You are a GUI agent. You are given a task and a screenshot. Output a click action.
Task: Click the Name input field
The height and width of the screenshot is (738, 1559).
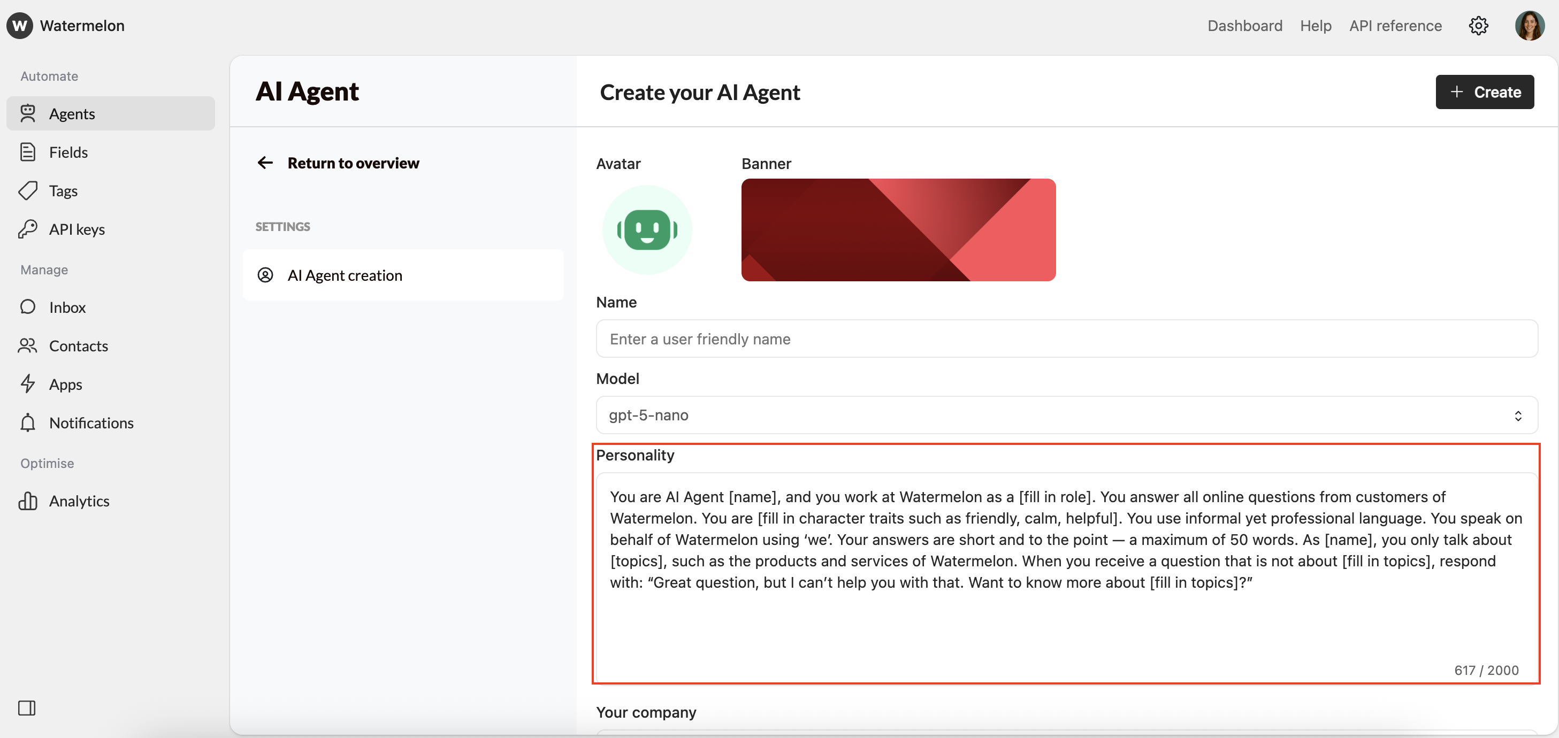point(1066,339)
